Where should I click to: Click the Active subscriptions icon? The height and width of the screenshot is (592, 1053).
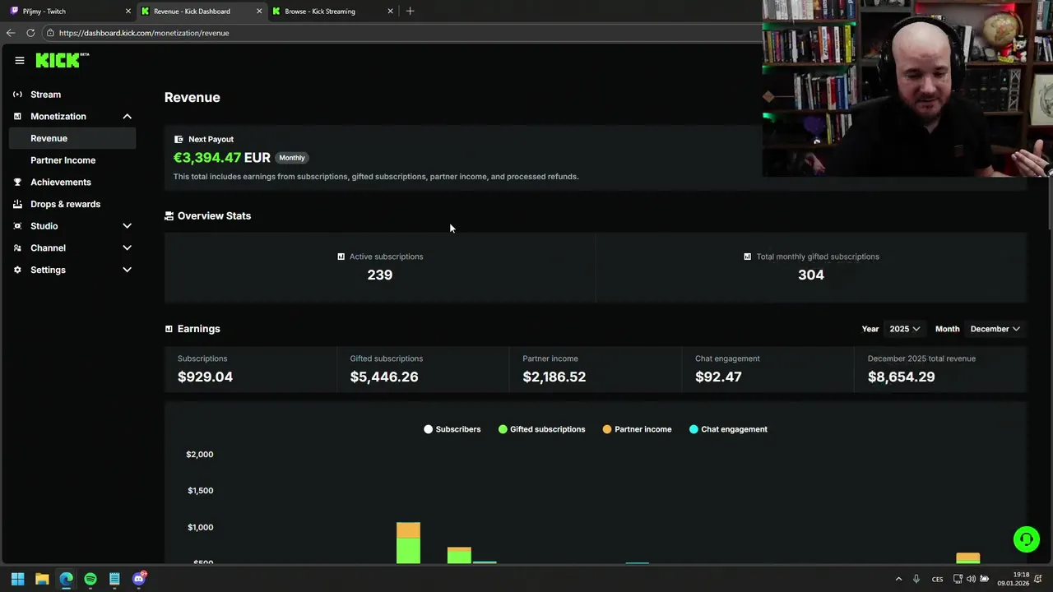click(341, 257)
